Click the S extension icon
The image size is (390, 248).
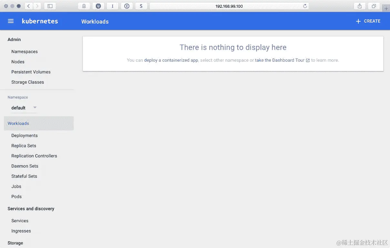(141, 6)
